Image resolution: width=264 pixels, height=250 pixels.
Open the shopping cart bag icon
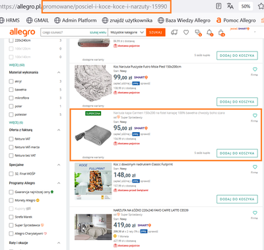221,32
